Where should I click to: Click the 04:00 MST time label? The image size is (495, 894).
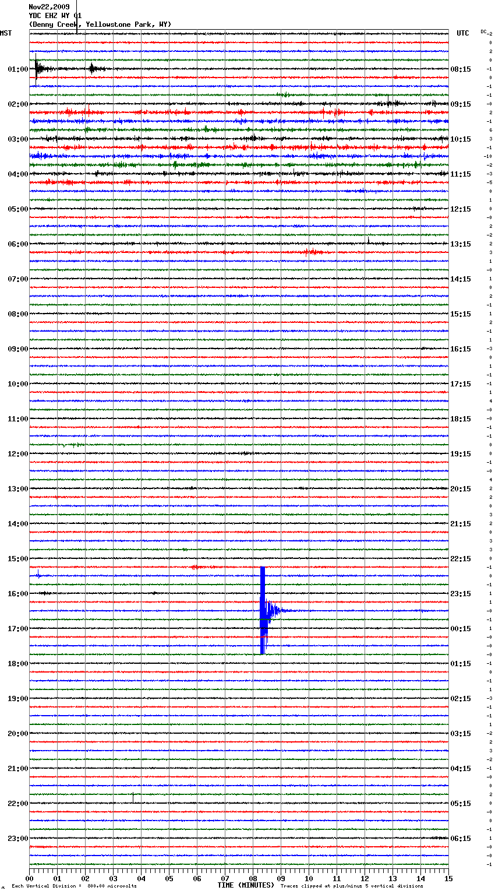click(17, 174)
